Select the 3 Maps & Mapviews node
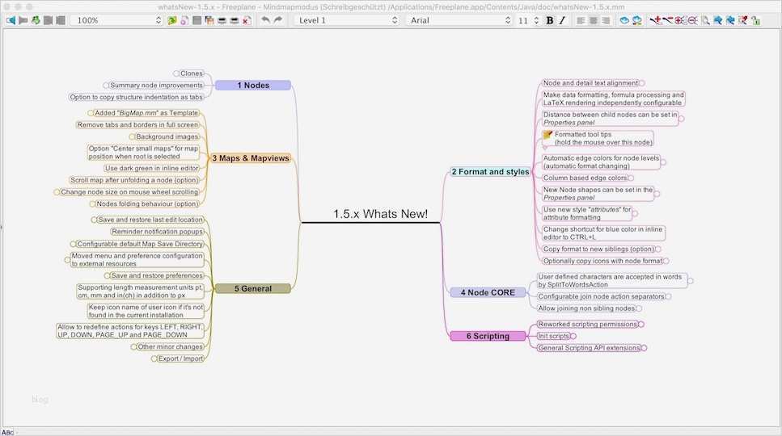Screen dimensions: 782x436 (251, 158)
